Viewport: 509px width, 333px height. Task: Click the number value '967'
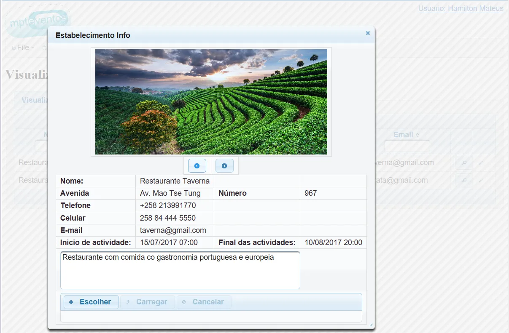310,193
